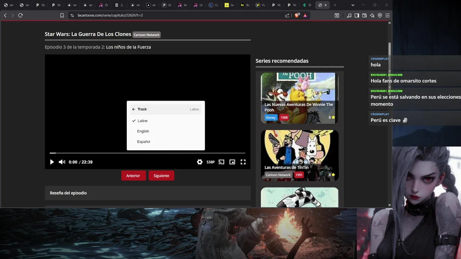Select the Latine audio track
461x259 pixels.
[x=166, y=121]
